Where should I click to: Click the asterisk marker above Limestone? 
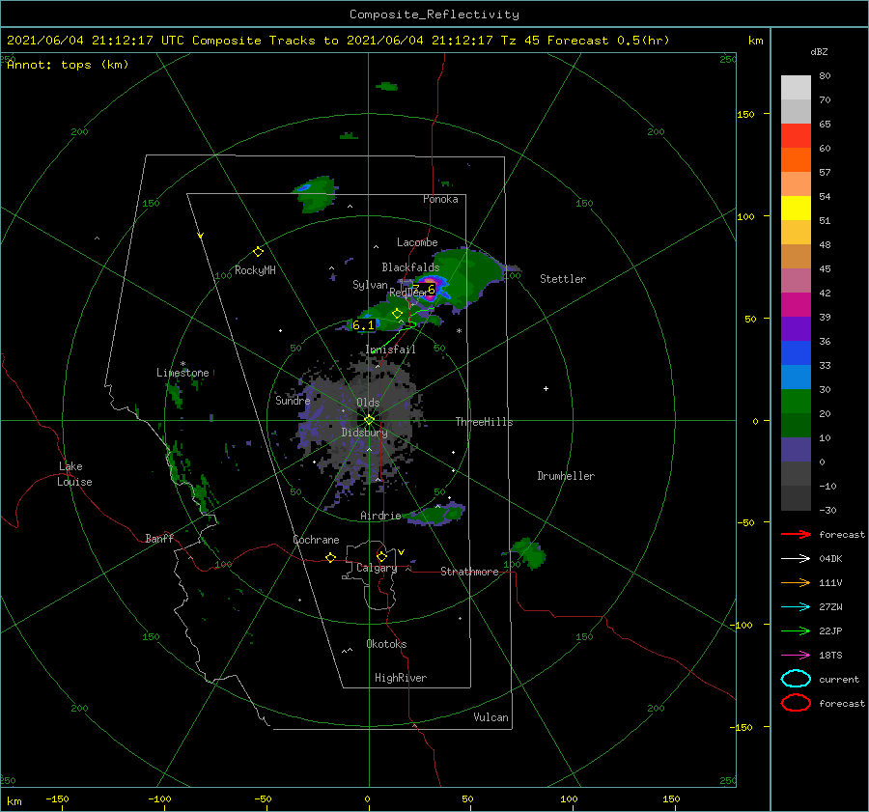[x=182, y=365]
